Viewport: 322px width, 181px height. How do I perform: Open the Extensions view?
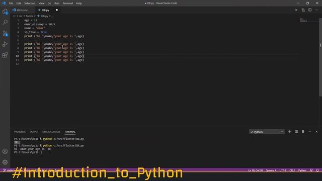[5, 55]
